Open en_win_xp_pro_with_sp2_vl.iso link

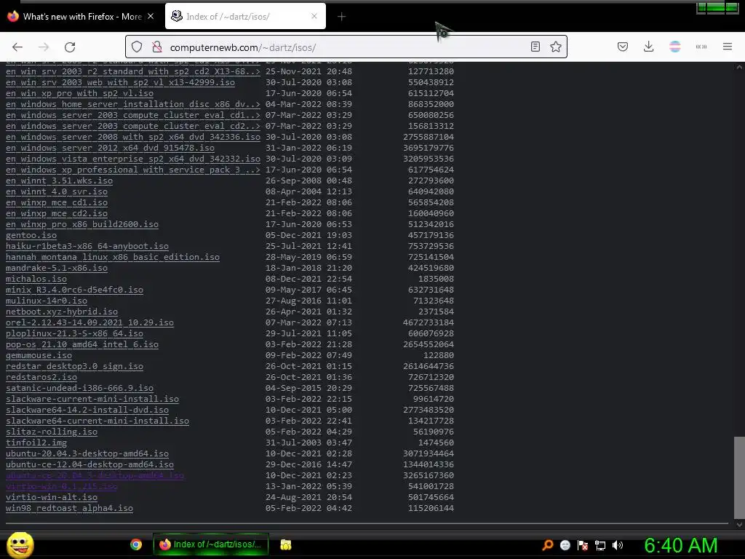tap(79, 93)
